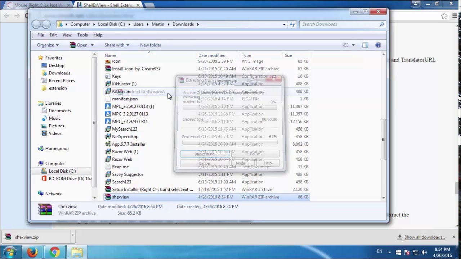Click the navigation pane scrollbar
Screen dimensions: 461x259
click(x=95, y=122)
